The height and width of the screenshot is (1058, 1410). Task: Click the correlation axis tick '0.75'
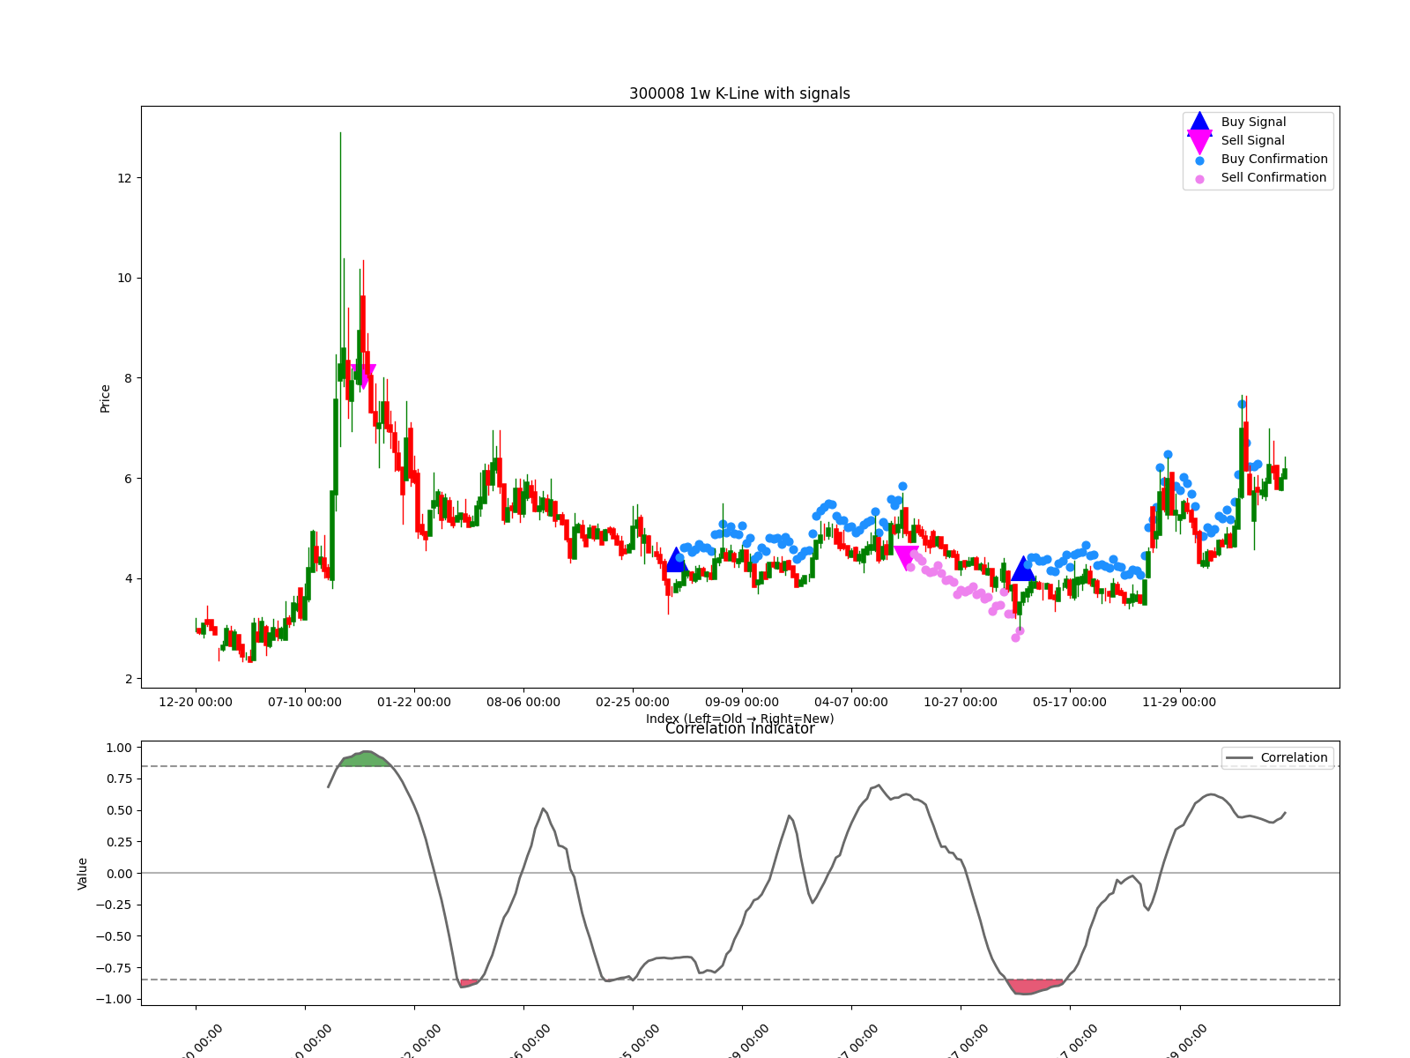tap(119, 779)
